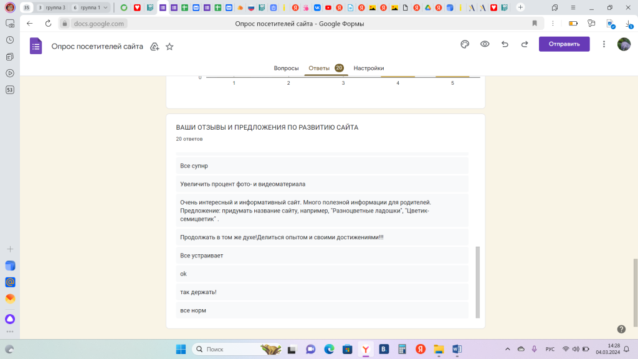Expand the tab groups dropdown arrow

[105, 7]
